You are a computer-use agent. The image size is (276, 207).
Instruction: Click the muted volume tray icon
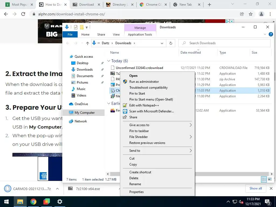point(241,202)
